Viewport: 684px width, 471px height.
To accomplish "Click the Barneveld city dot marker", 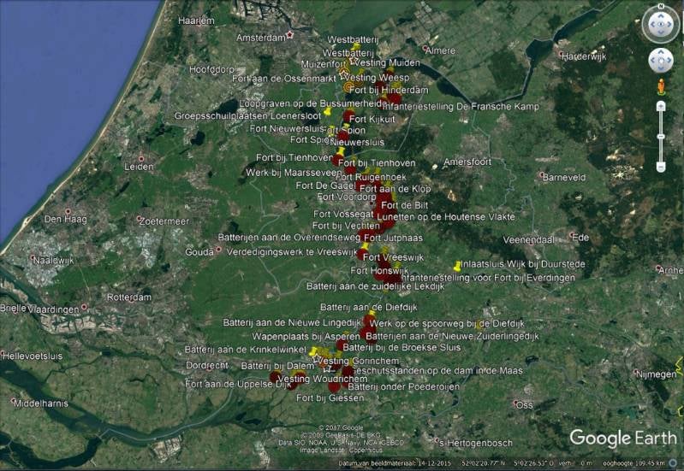I will point(542,175).
